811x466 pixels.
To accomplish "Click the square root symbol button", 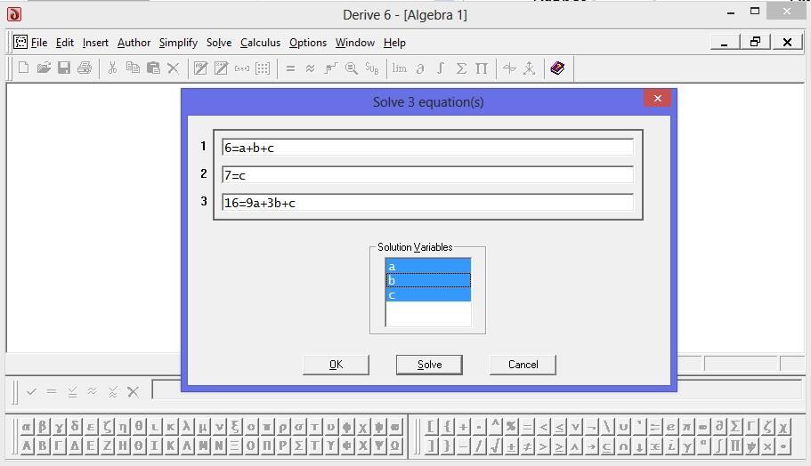I will 496,446.
